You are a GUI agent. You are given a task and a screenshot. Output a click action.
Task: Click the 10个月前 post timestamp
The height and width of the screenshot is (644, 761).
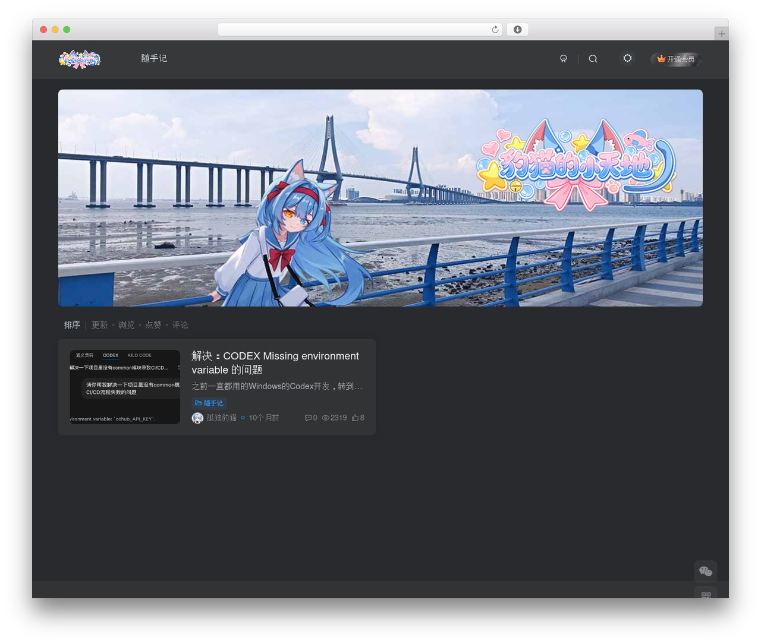(263, 418)
